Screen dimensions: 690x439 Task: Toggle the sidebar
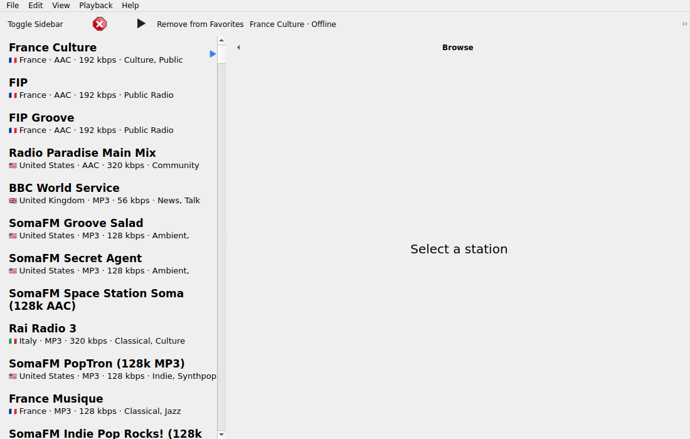click(35, 24)
